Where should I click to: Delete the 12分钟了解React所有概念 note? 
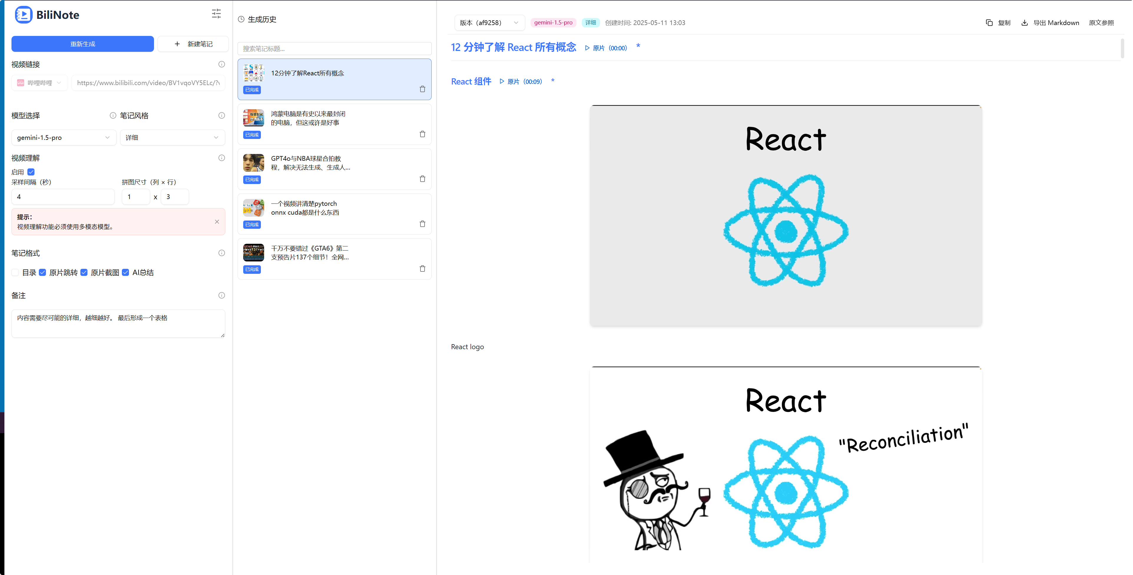422,89
